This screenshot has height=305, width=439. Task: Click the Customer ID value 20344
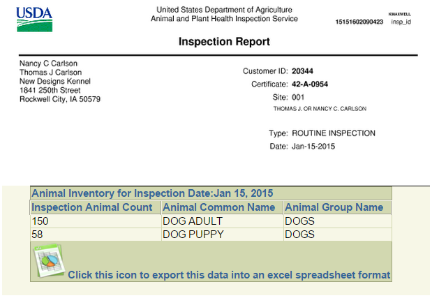pyautogui.click(x=303, y=71)
